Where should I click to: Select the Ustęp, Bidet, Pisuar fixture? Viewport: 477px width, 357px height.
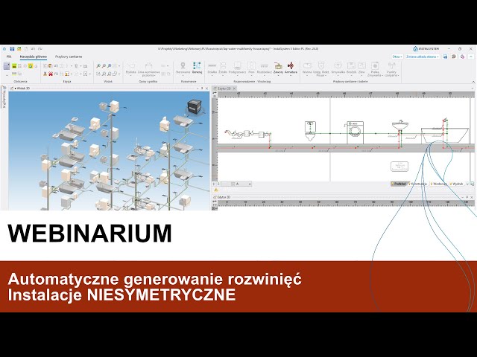coord(321,69)
